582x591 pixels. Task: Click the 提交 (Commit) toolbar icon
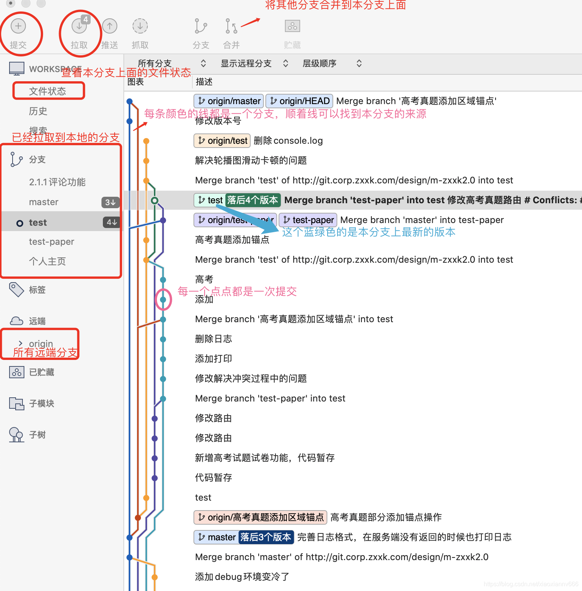pyautogui.click(x=18, y=26)
